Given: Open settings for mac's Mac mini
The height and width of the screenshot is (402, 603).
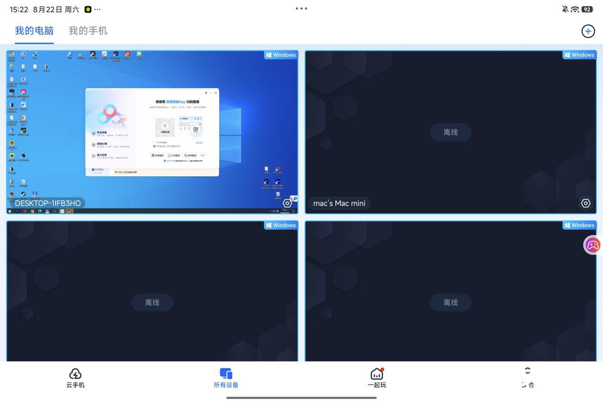Looking at the screenshot, I should point(585,203).
